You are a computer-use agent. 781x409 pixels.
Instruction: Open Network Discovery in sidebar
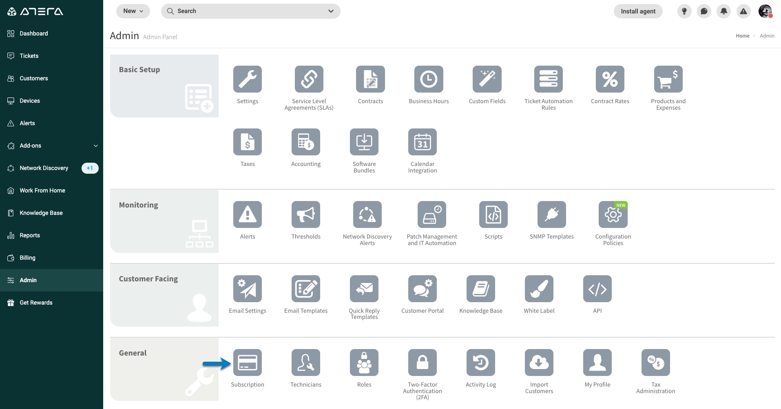tap(51, 168)
